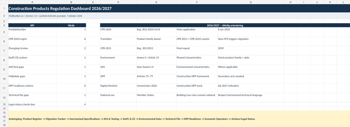Select the Secondary acts needed cell

coord(250,78)
